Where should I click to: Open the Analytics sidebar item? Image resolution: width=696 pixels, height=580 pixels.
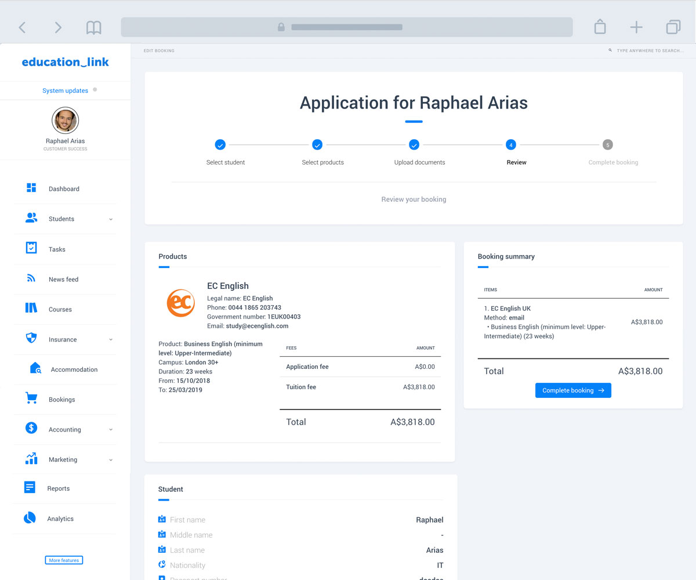pos(60,519)
